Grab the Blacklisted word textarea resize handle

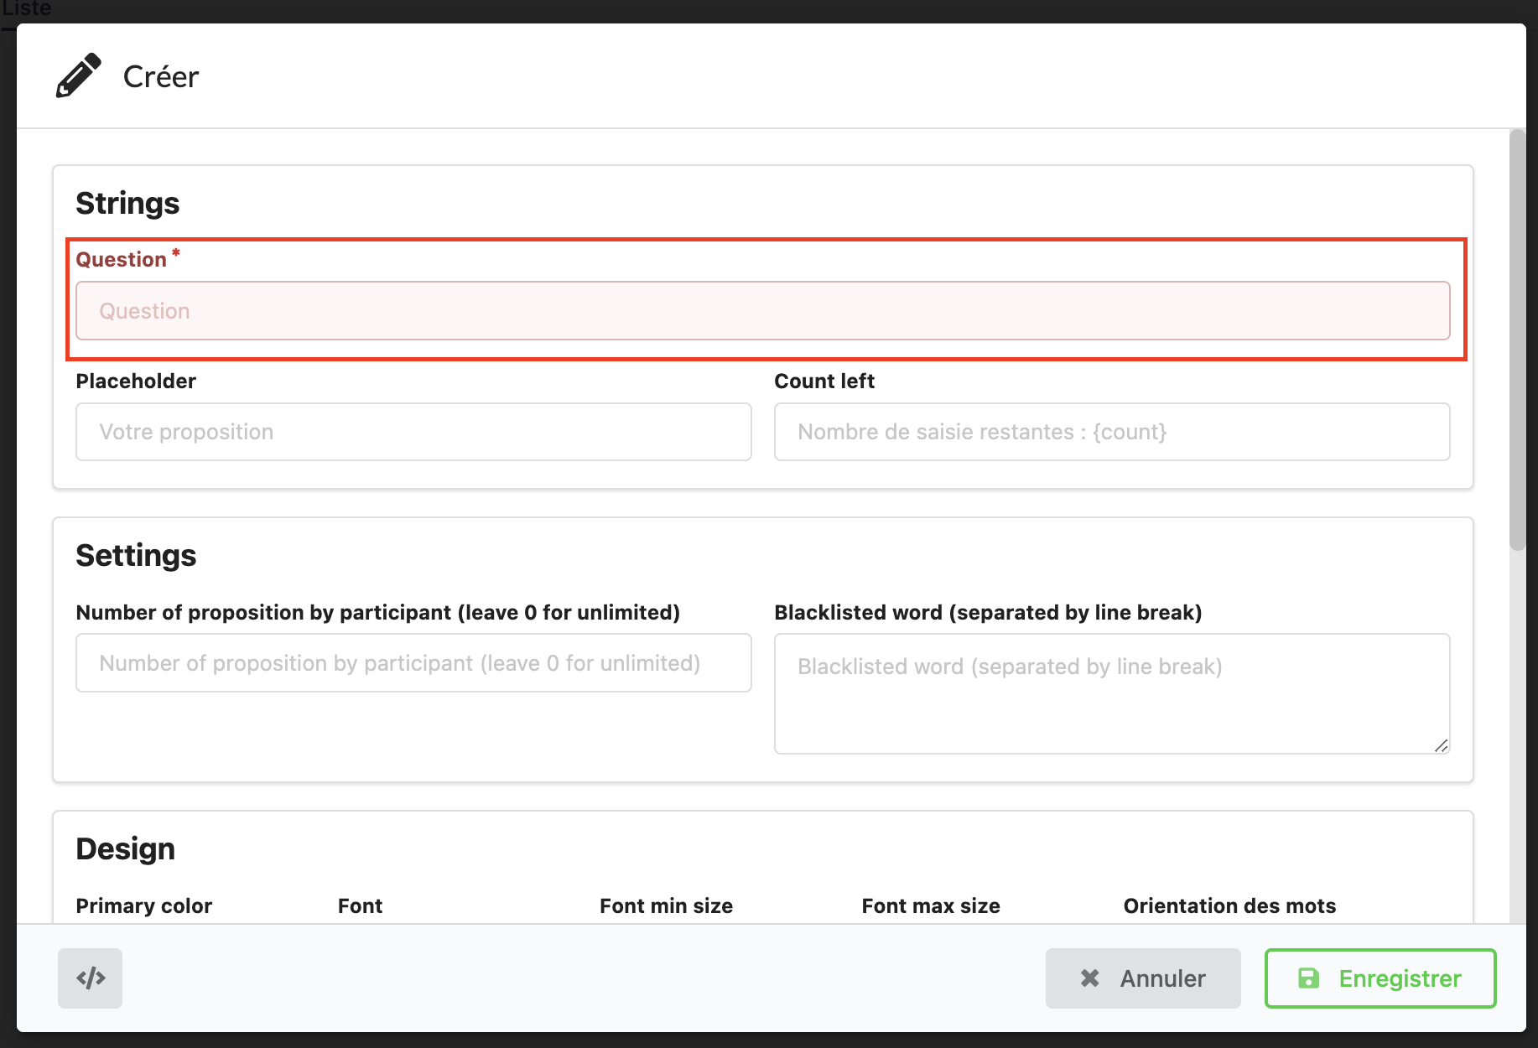[x=1441, y=745]
